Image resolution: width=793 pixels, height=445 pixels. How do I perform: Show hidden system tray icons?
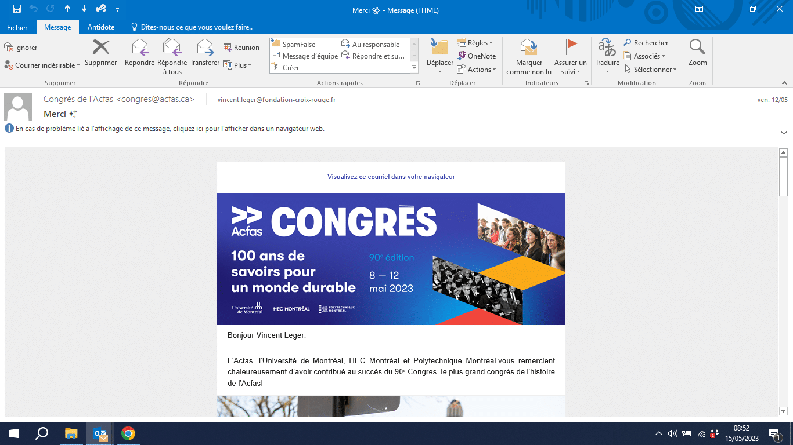tap(658, 433)
